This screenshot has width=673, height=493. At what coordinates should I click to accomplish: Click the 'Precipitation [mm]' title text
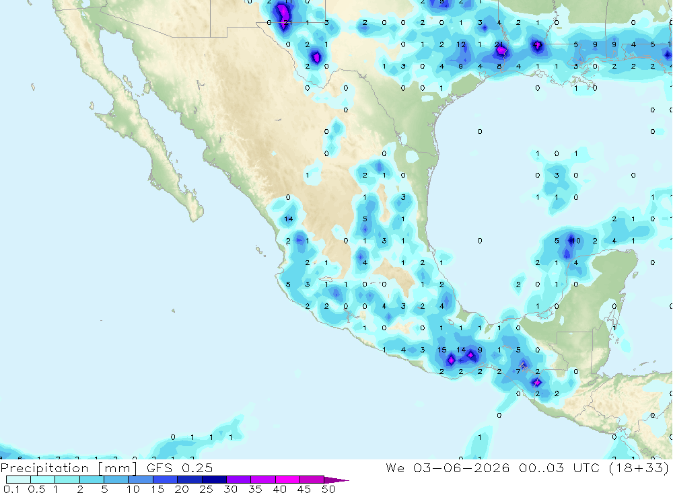69,468
